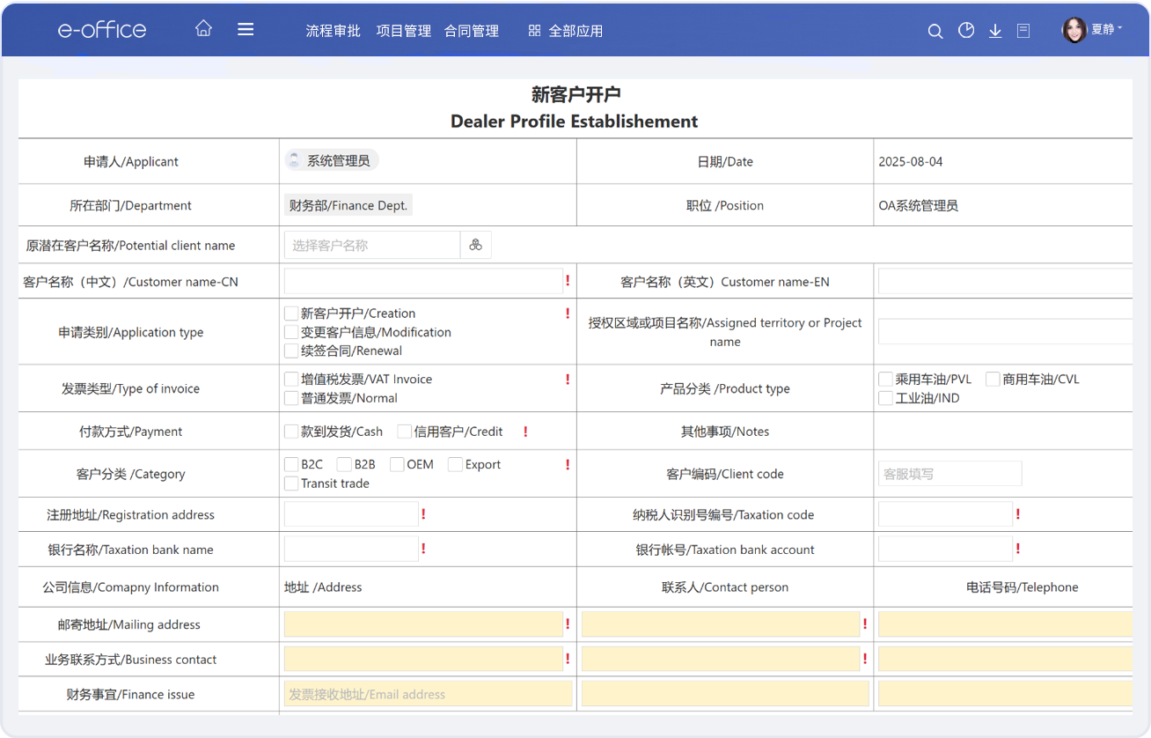
Task: Check the 新客户开户/Creation checkbox
Action: tap(291, 314)
